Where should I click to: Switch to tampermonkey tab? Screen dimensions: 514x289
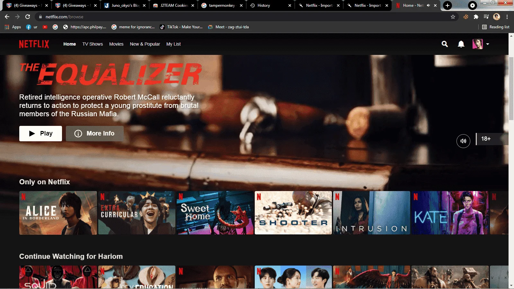222,5
